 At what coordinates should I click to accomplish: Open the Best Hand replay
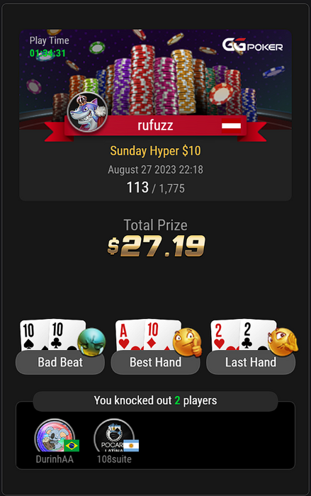(155, 363)
